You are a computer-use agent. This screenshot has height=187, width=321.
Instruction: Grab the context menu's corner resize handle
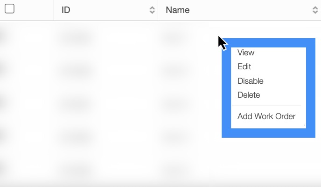point(304,125)
